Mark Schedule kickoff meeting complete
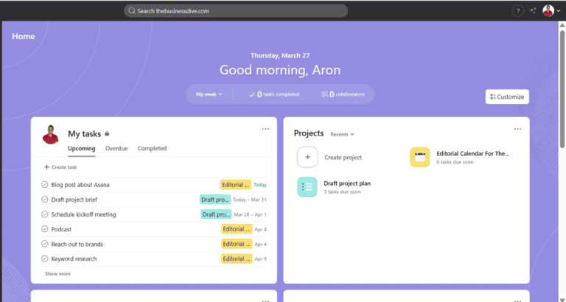This screenshot has height=302, width=566. pos(45,214)
